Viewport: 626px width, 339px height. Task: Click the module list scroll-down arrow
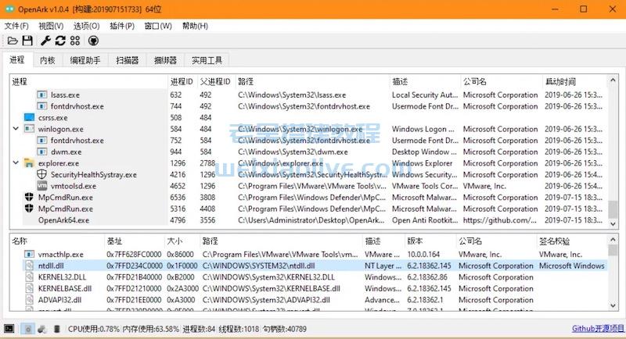(x=613, y=305)
